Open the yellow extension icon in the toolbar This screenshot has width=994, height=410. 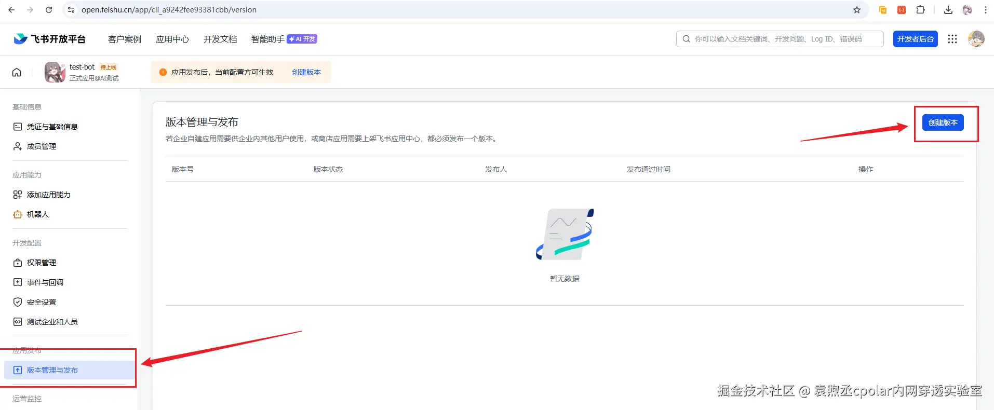coord(883,10)
